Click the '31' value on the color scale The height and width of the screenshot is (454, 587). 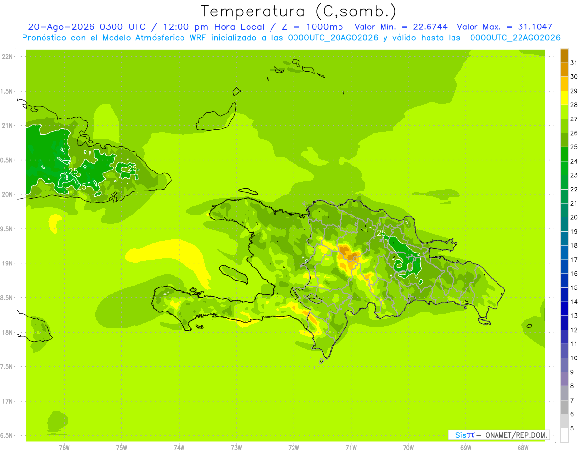(574, 62)
